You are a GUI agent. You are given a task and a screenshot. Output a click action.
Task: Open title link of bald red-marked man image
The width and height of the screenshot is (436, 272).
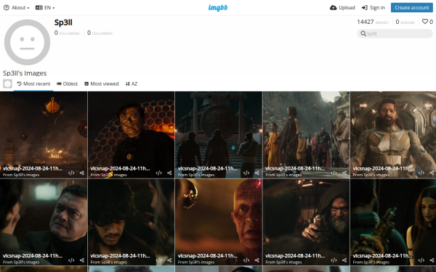coord(207,256)
